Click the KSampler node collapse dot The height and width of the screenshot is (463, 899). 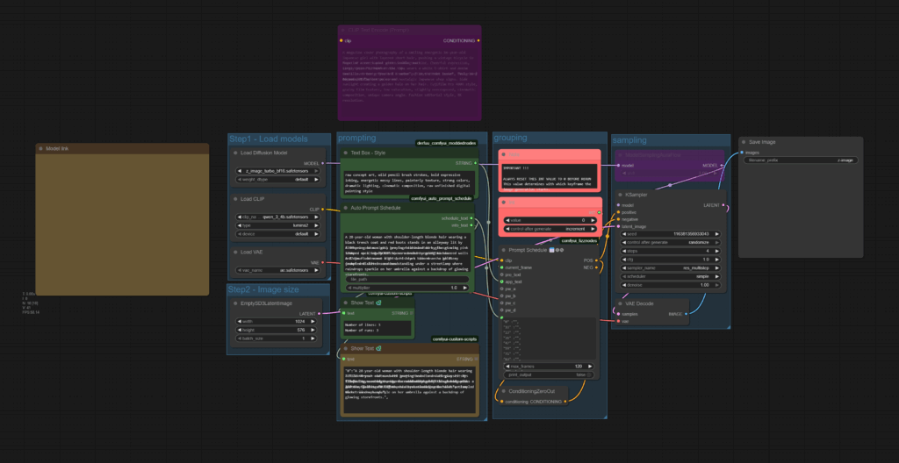click(621, 195)
